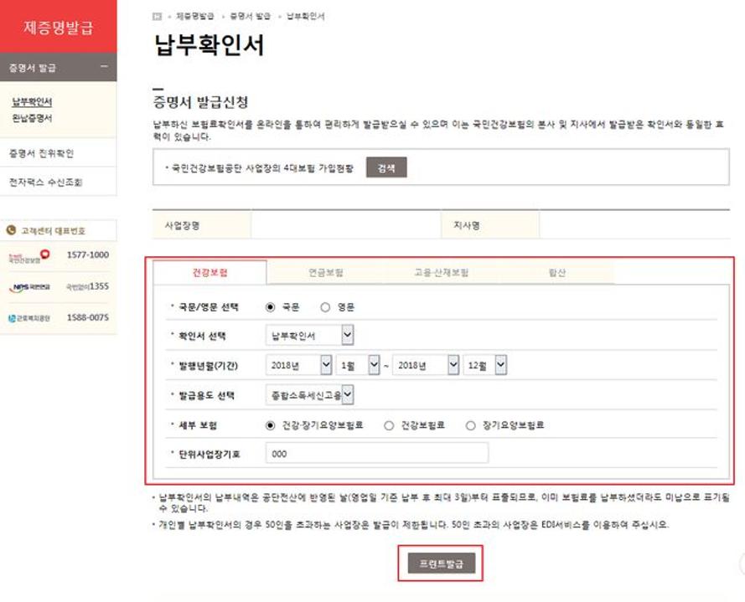Image resolution: width=745 pixels, height=602 pixels.
Task: Click the 프린트발급 button
Action: [440, 564]
